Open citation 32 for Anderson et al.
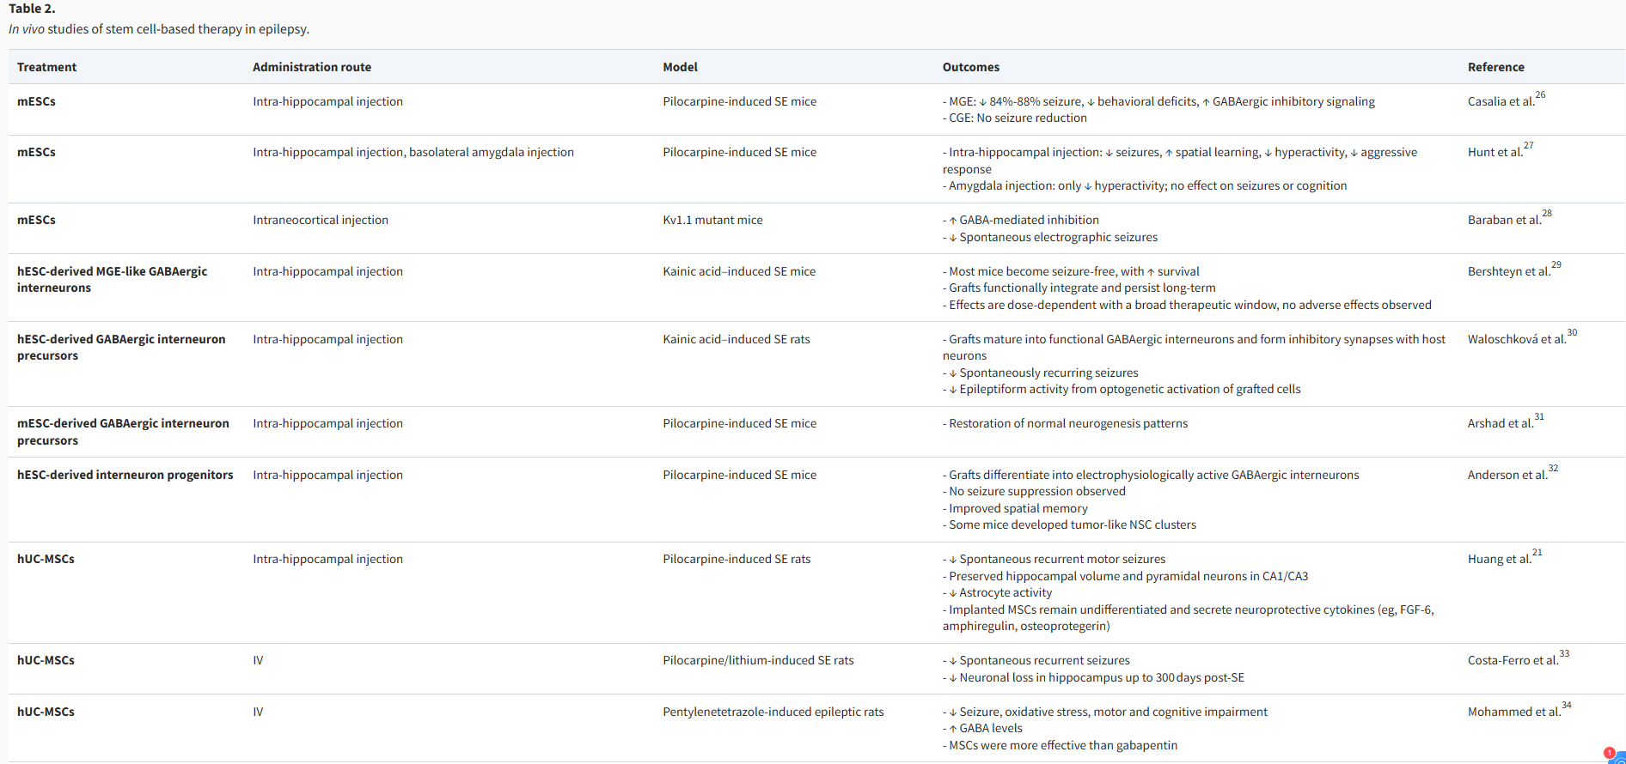Viewport: 1626px width, 764px height. click(1553, 469)
